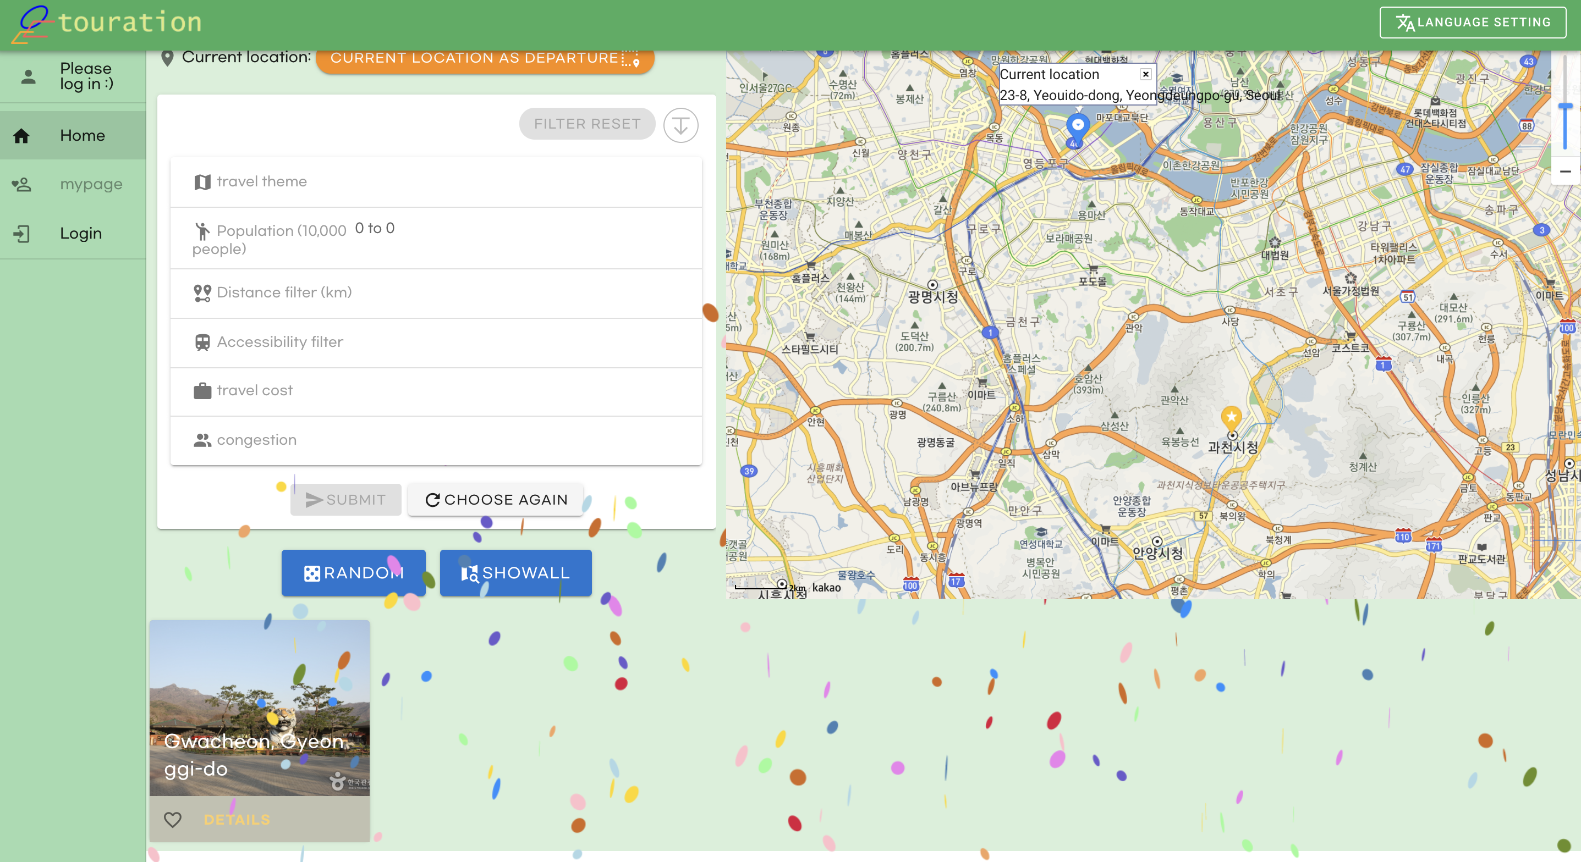Click the heart favorite icon on Gwacheon card
1581x862 pixels.
pyautogui.click(x=173, y=819)
